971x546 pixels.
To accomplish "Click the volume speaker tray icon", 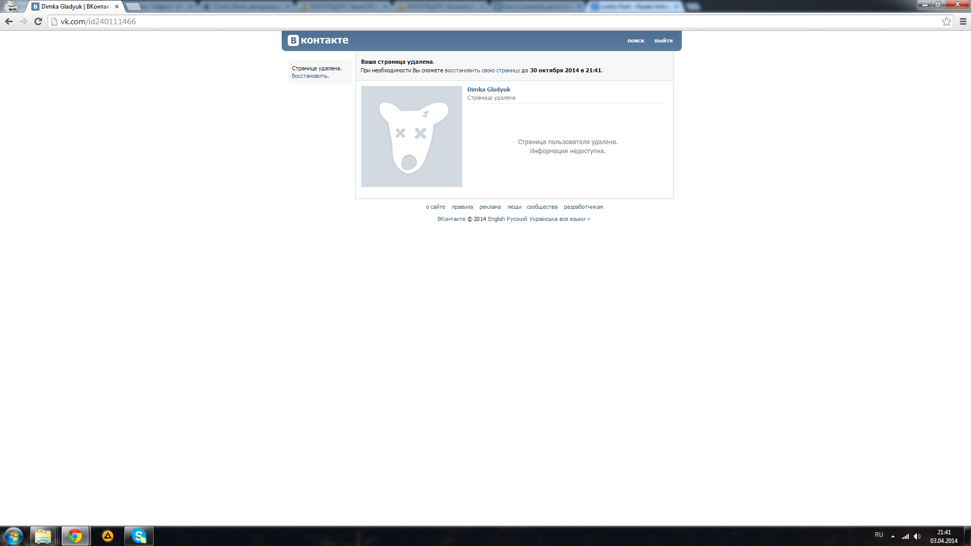I will pyautogui.click(x=917, y=536).
